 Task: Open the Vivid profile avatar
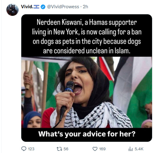coord(12,10)
